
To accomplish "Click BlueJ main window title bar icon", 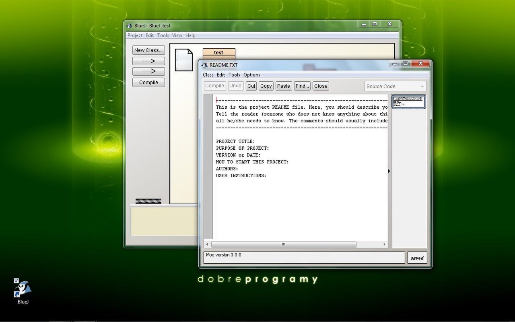I will pyautogui.click(x=130, y=25).
